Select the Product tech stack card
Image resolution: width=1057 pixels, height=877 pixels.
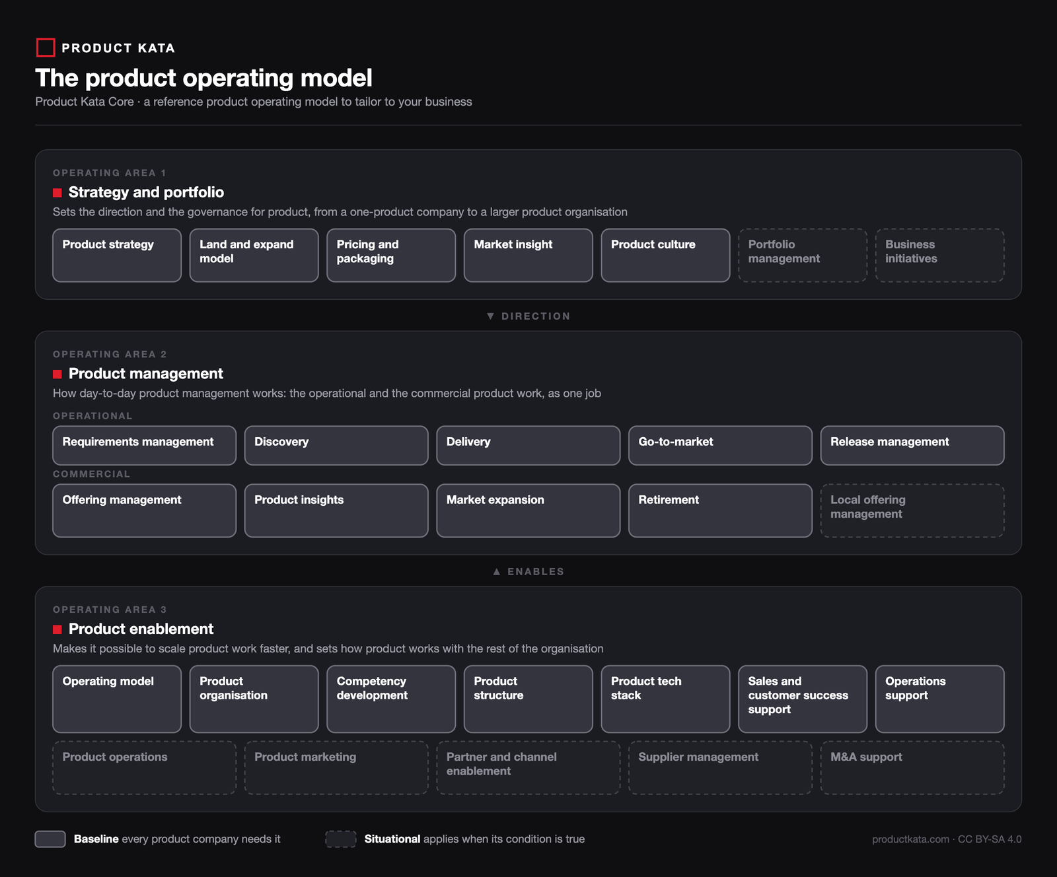coord(665,699)
